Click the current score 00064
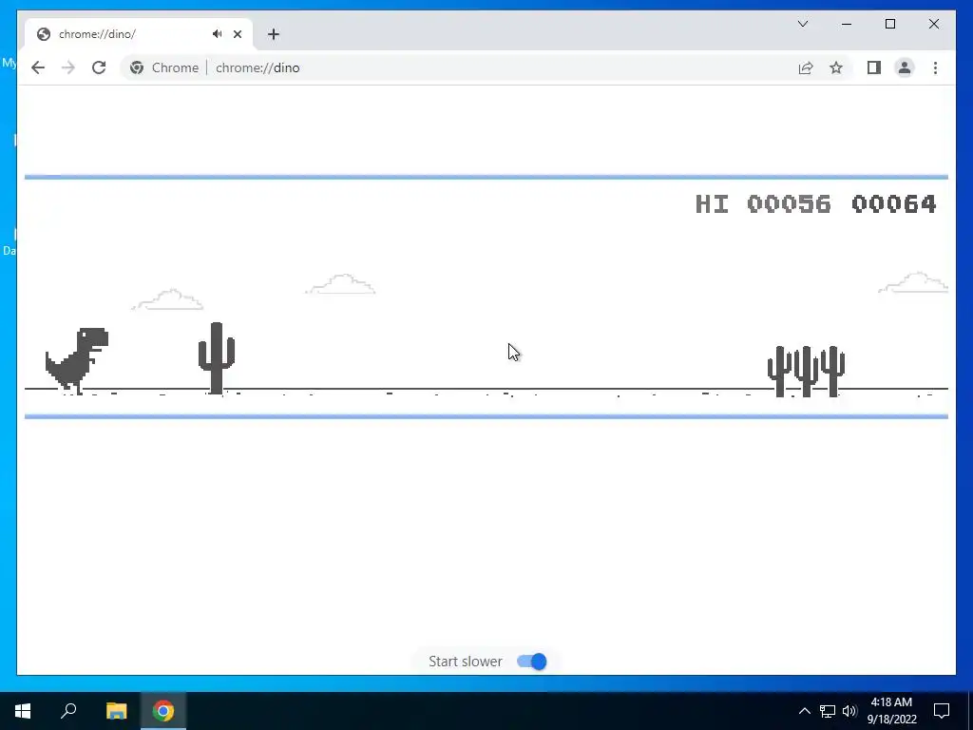The width and height of the screenshot is (973, 730). click(x=893, y=203)
